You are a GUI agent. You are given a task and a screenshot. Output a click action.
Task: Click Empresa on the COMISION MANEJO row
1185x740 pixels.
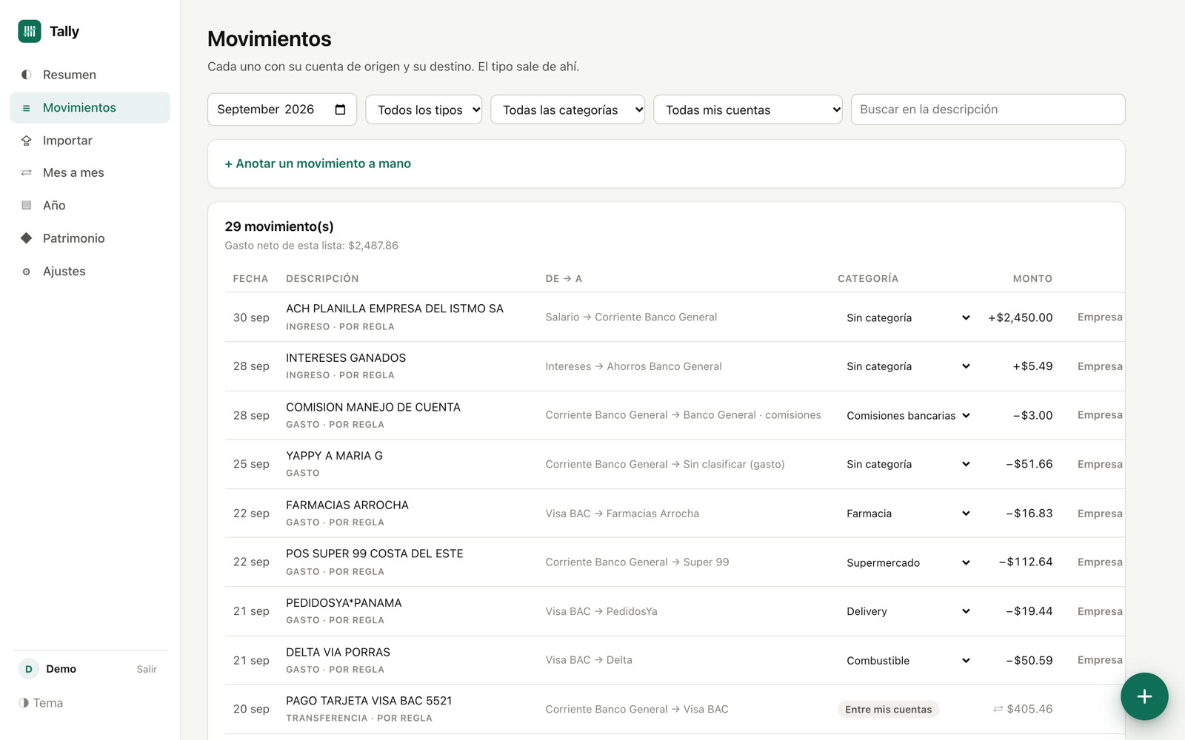point(1100,415)
